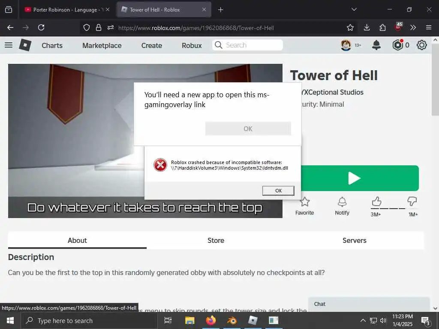The width and height of the screenshot is (439, 329).
Task: Click the site padlock icon
Action: (x=99, y=27)
